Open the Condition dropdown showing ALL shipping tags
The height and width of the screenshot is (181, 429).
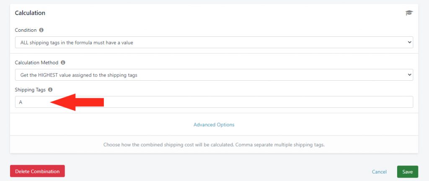tap(214, 42)
